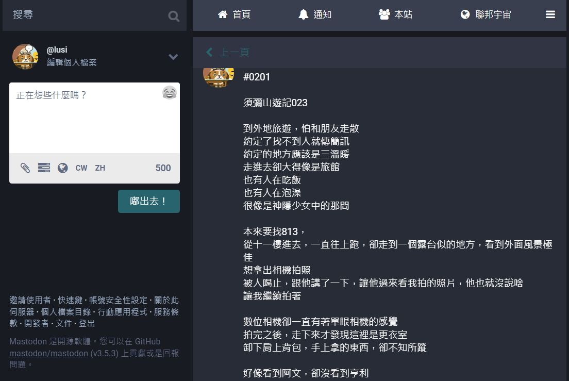This screenshot has width=569, height=381.
Task: Focus the 正在想些什麼嗎 compose text area
Action: point(94,118)
